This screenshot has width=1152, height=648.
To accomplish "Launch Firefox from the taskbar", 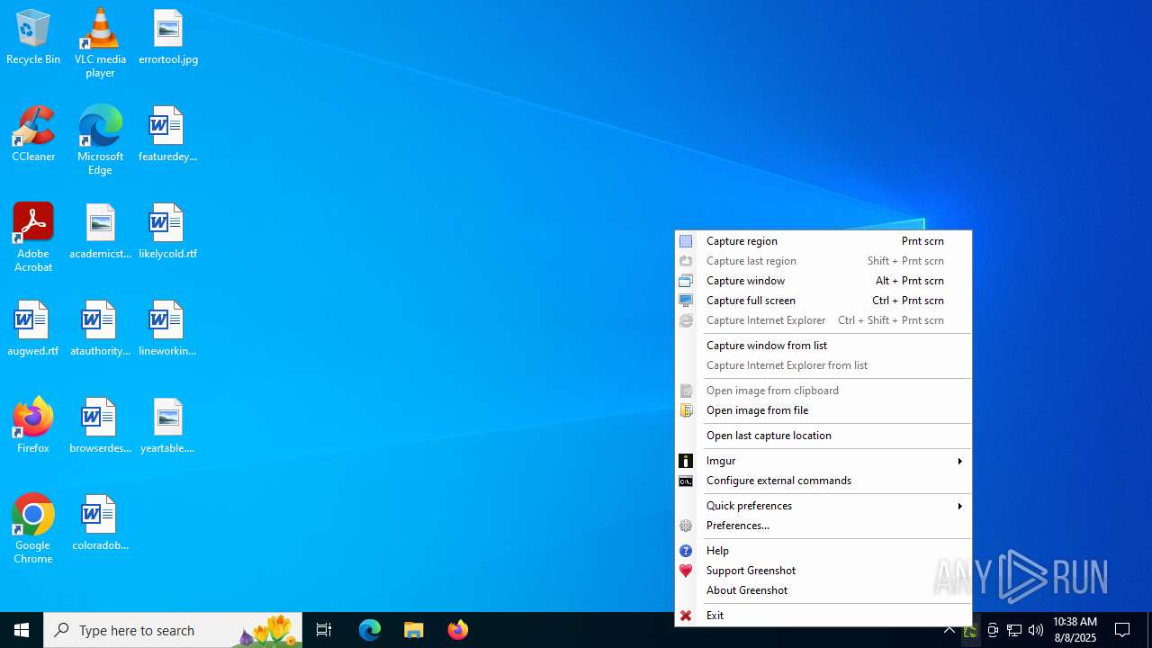I will point(458,630).
